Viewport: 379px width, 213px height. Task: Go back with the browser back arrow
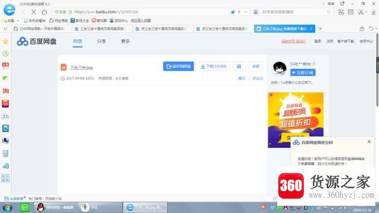[x=24, y=12]
